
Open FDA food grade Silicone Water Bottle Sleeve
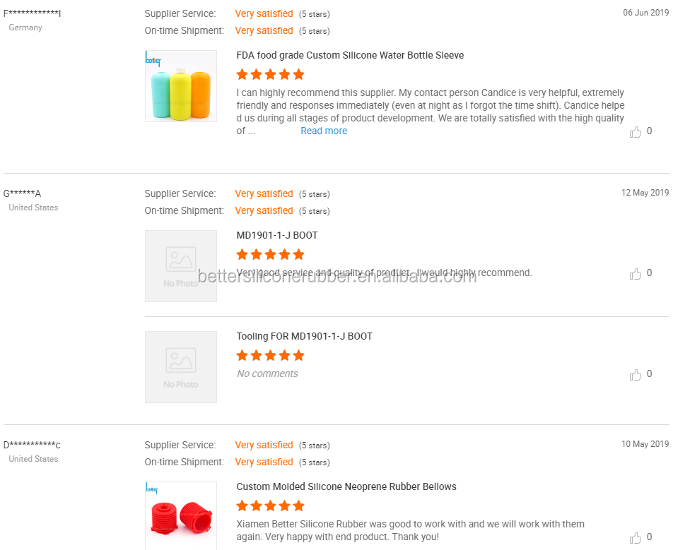(x=350, y=55)
